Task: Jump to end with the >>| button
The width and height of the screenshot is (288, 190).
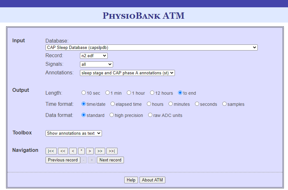Action: point(112,151)
